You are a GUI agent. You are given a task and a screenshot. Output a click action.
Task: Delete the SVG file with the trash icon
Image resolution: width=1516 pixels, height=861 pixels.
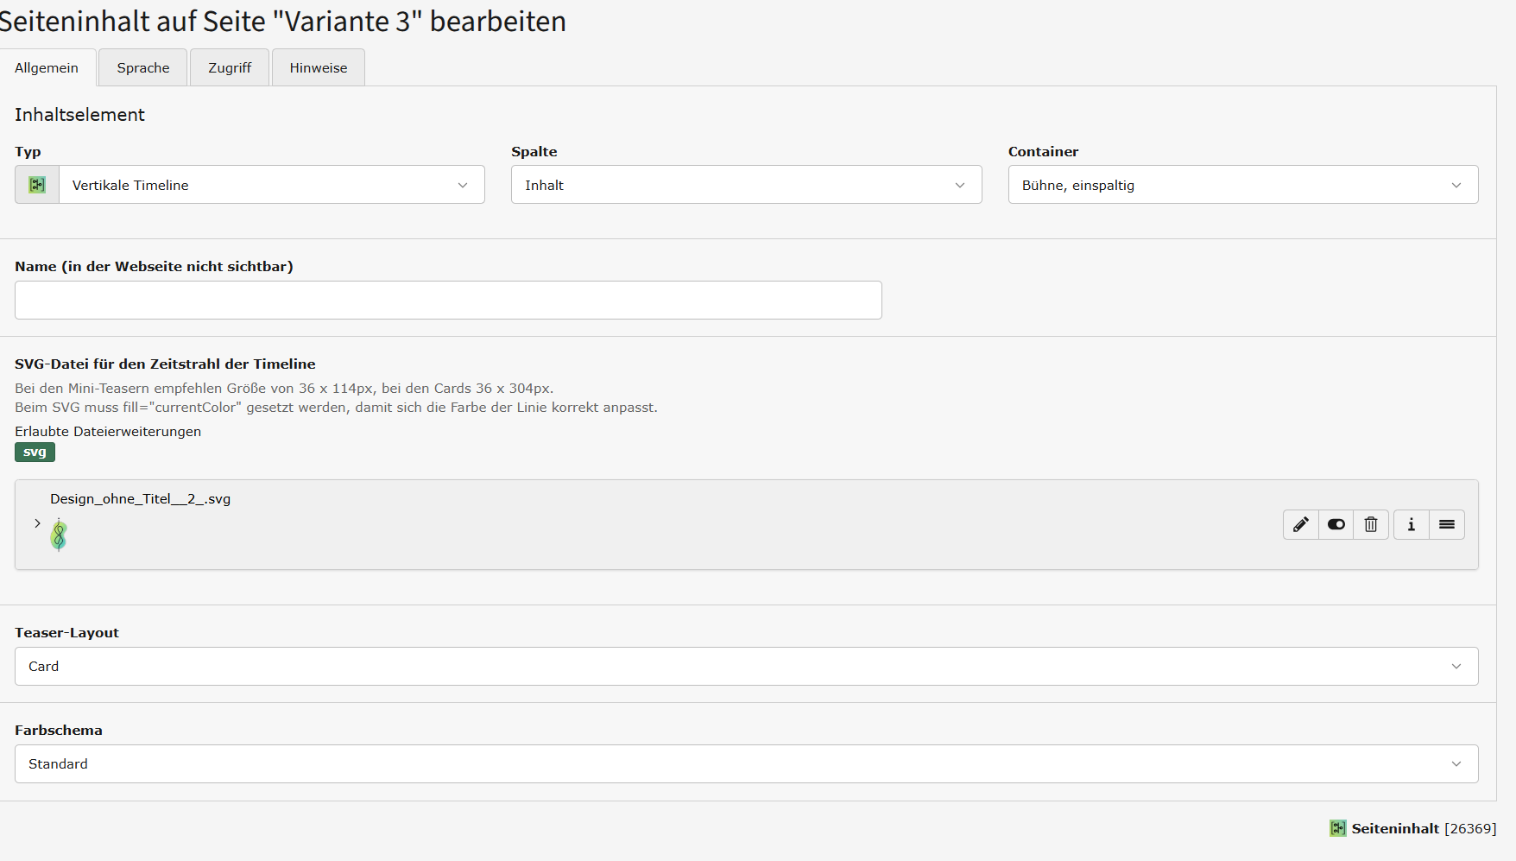point(1371,524)
